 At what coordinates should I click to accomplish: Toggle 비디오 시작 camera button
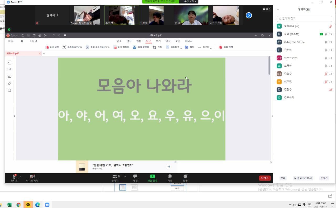click(32, 178)
